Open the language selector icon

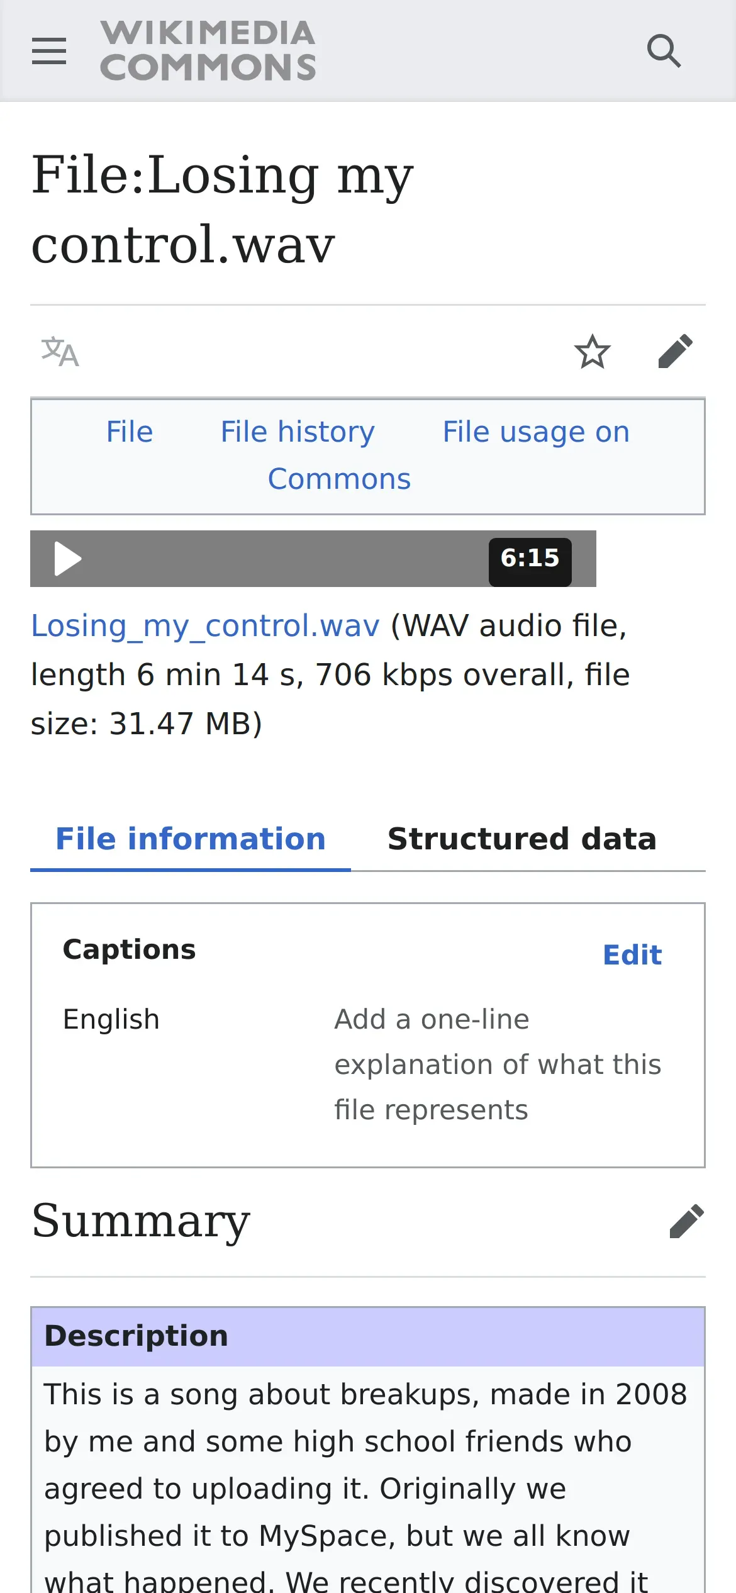(x=60, y=352)
